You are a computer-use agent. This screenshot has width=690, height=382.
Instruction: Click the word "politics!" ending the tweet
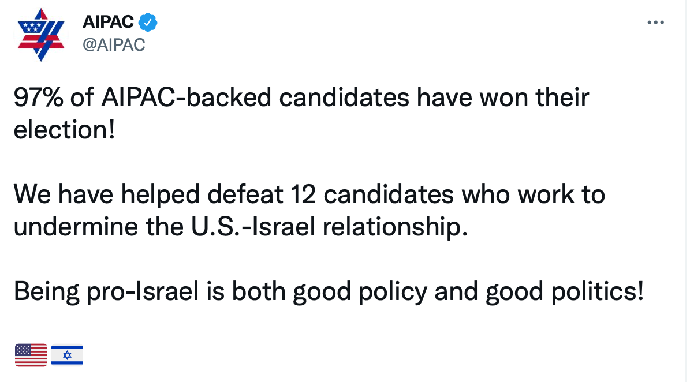(x=598, y=292)
